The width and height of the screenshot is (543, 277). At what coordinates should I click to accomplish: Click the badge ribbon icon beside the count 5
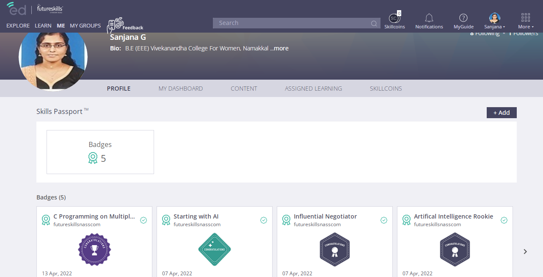93,158
